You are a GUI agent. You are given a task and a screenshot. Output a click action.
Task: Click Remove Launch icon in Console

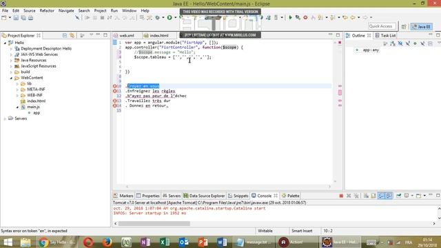point(349,196)
